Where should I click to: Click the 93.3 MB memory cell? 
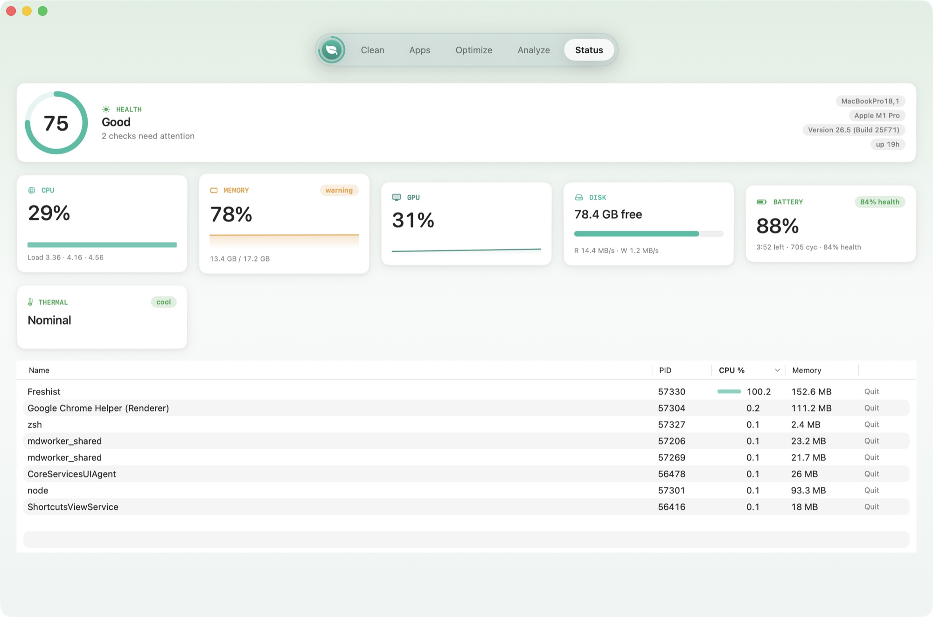(808, 491)
